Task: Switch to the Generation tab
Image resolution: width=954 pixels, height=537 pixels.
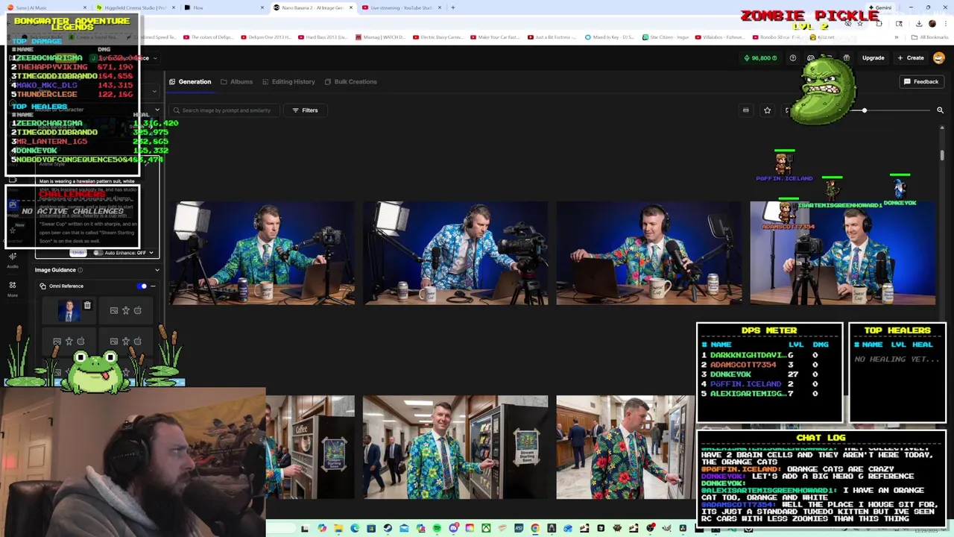Action: pyautogui.click(x=190, y=81)
